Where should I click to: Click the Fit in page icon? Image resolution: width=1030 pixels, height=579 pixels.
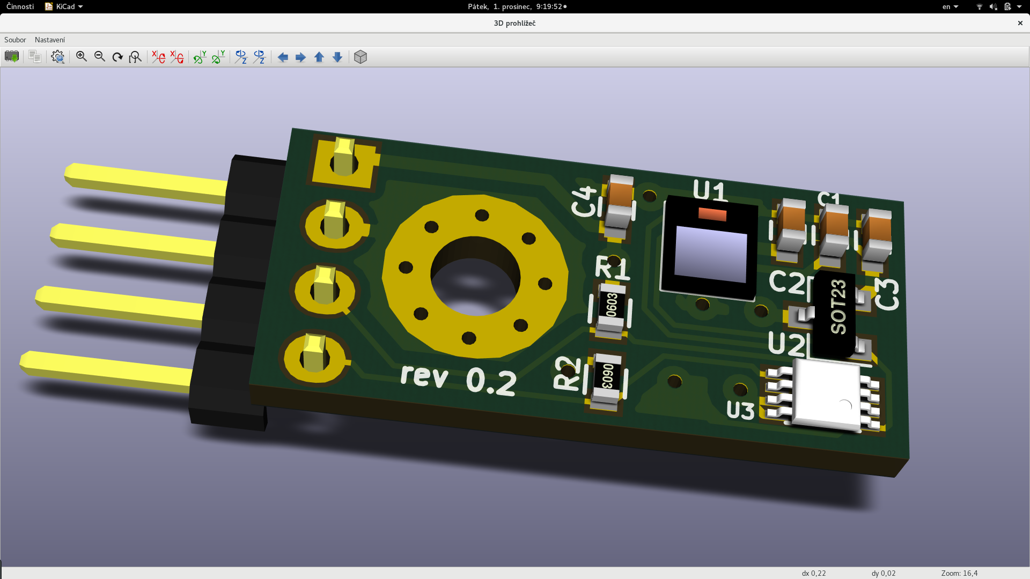(135, 57)
